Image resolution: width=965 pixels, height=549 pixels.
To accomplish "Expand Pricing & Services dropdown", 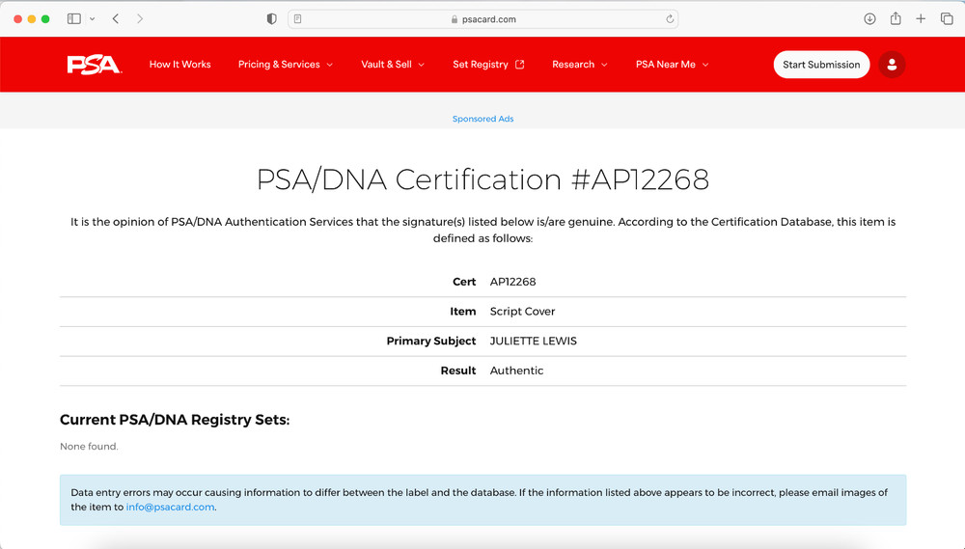I will point(286,65).
